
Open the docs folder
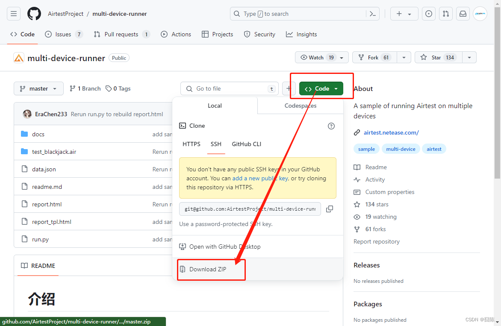38,134
